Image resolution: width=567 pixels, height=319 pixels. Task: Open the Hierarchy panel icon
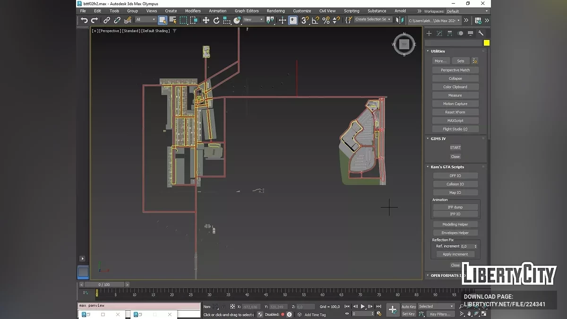pyautogui.click(x=450, y=33)
